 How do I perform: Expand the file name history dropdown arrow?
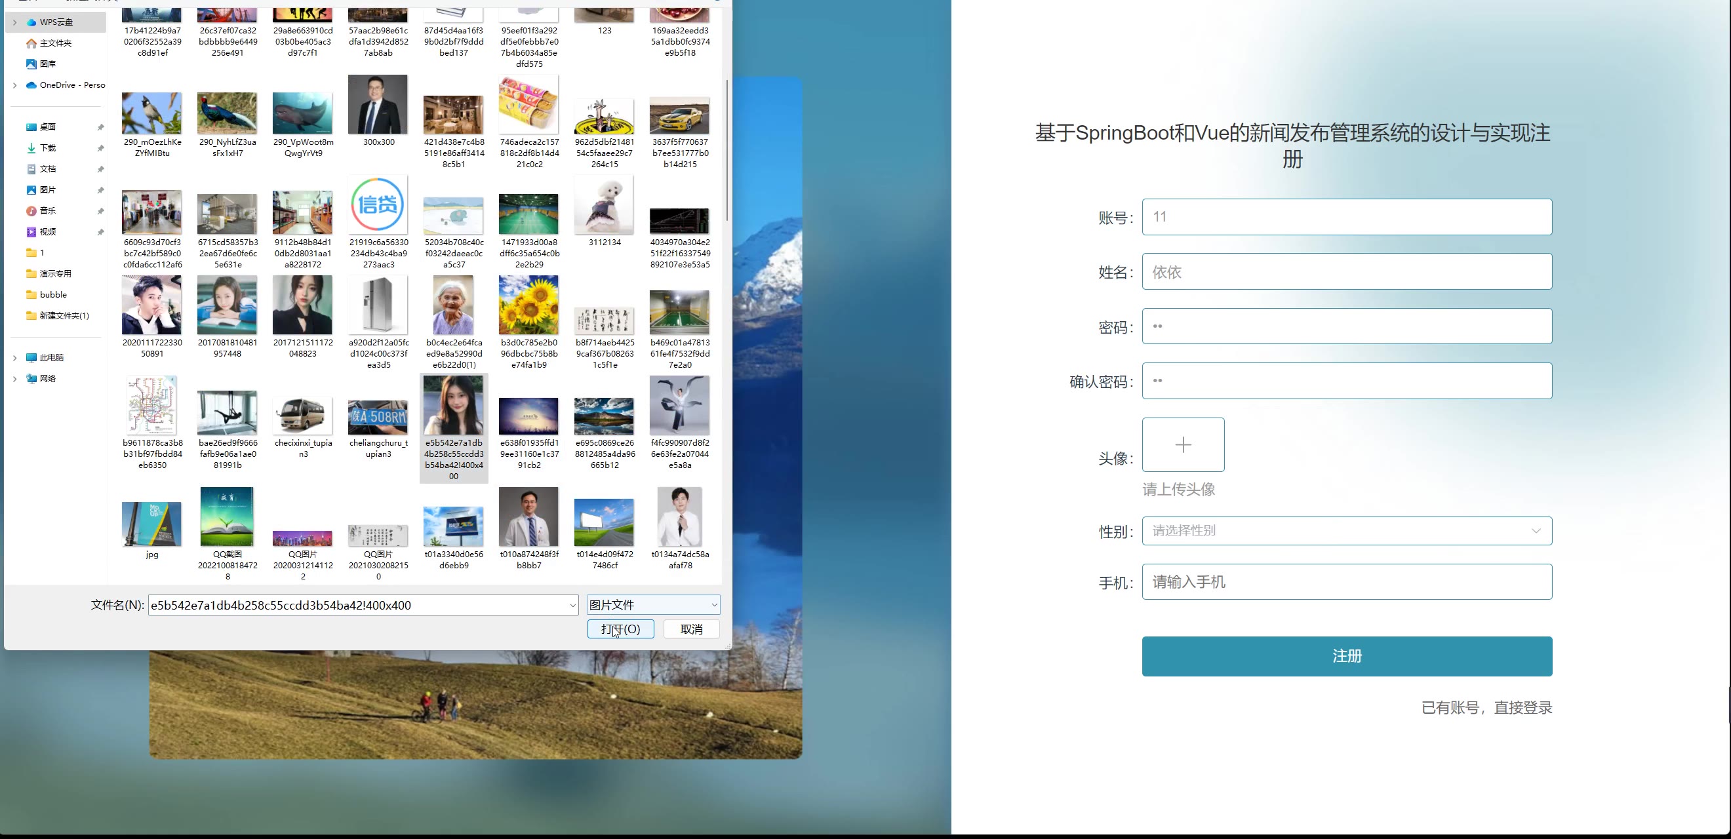tap(572, 605)
